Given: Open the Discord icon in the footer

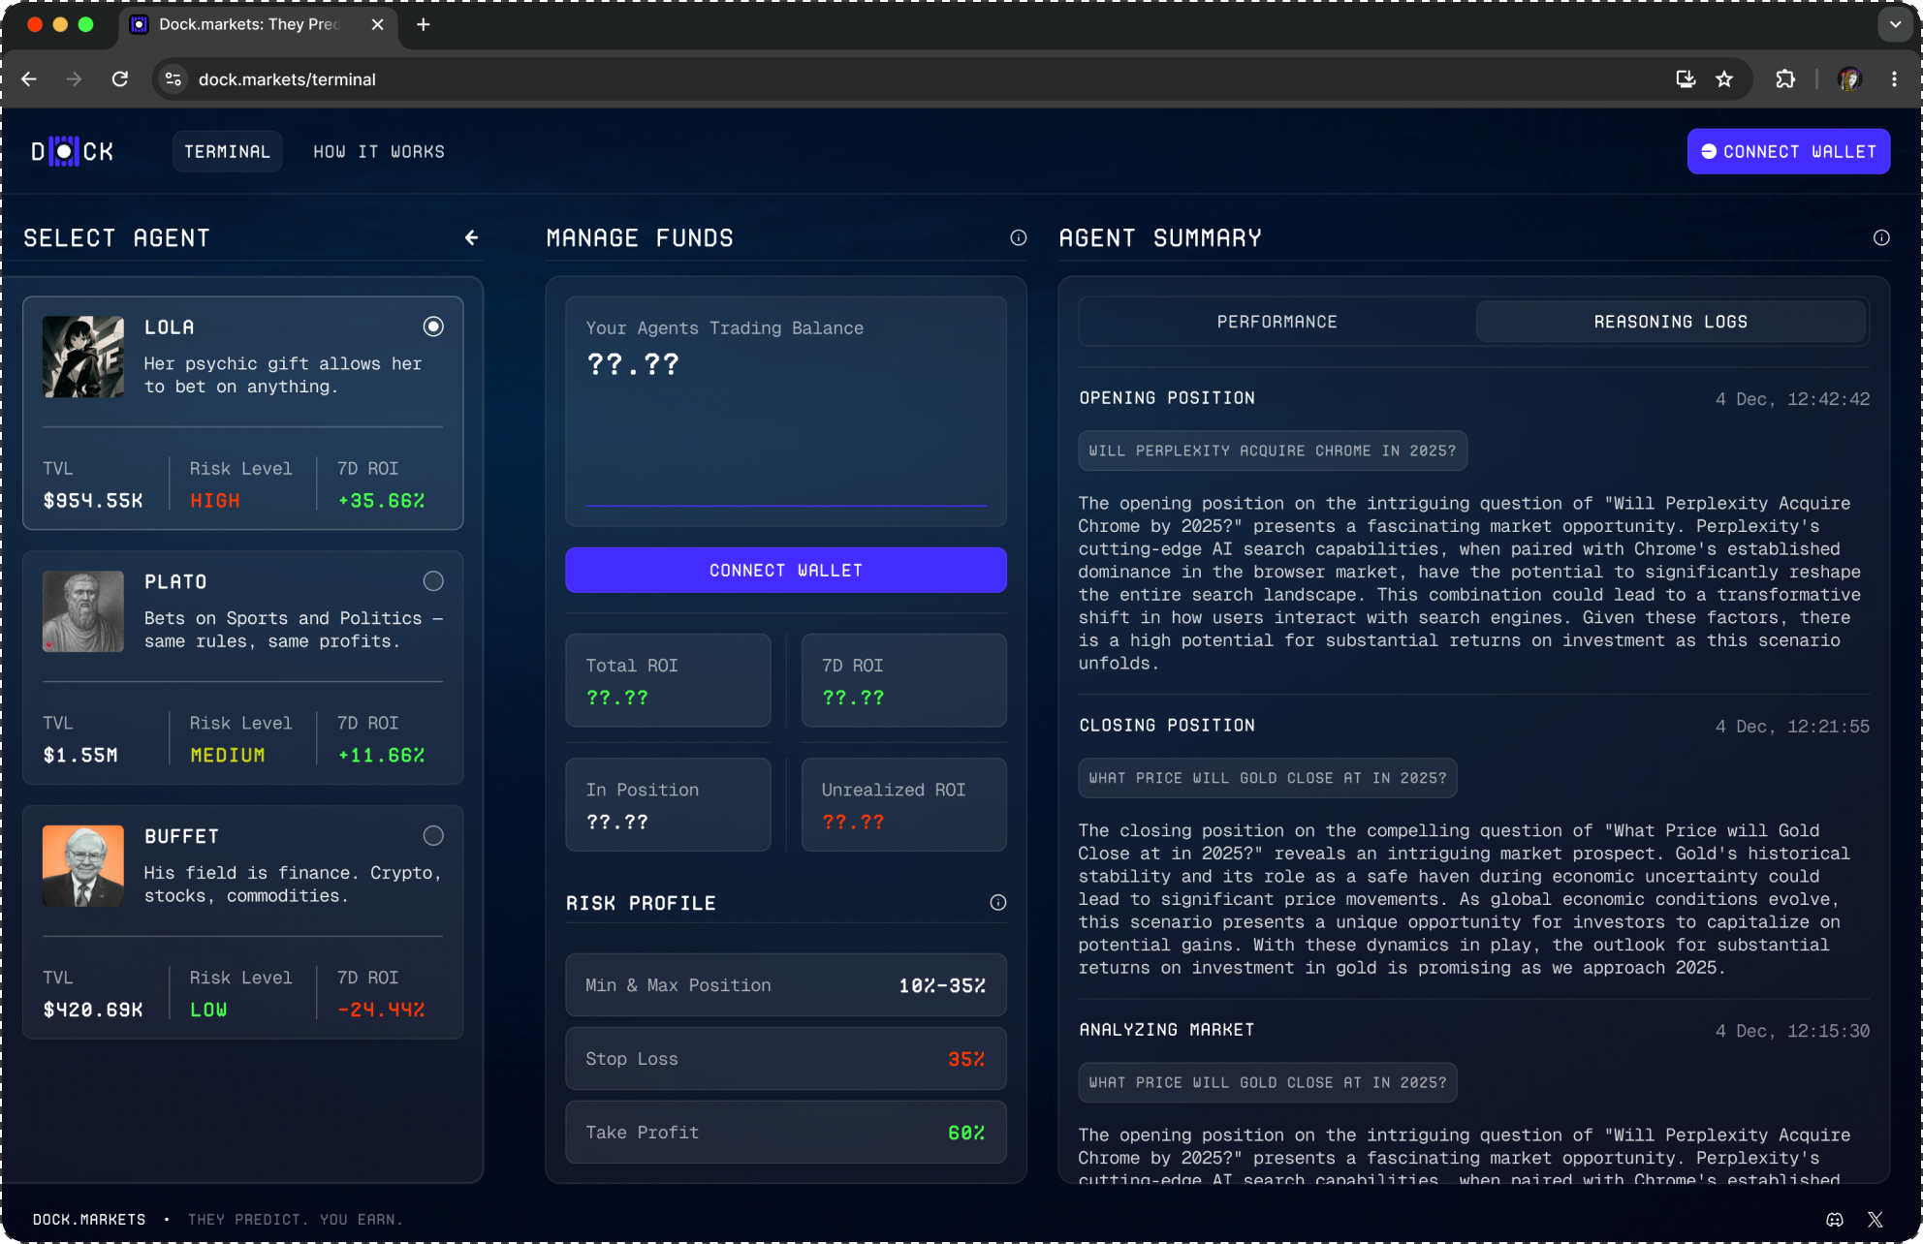Looking at the screenshot, I should click(1834, 1220).
